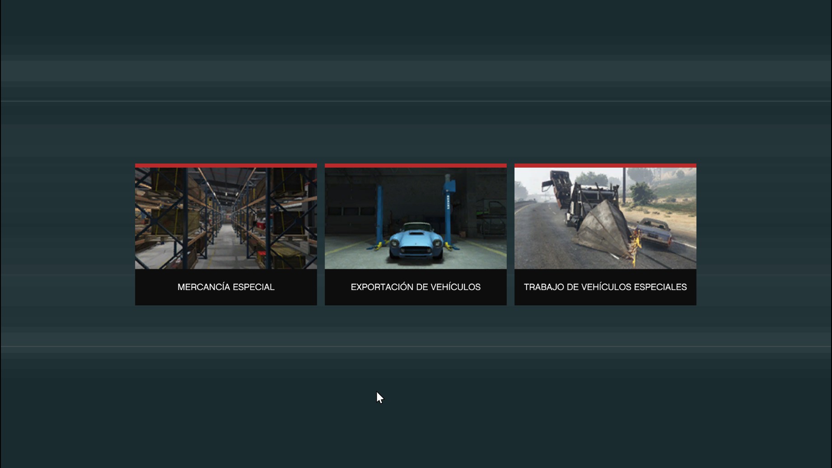Viewport: 832px width, 468px height.
Task: Select the blue car garage thumbnail
Action: pos(416,218)
